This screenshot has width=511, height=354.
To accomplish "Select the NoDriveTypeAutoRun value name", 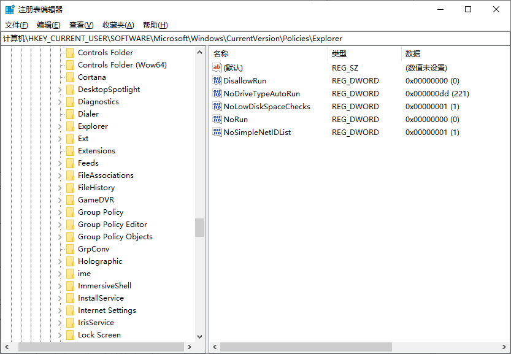I will click(261, 93).
